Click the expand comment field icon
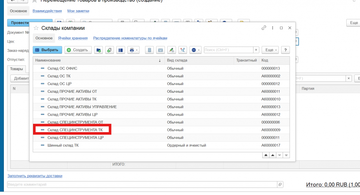This screenshot has width=360, height=195. coord(280,184)
